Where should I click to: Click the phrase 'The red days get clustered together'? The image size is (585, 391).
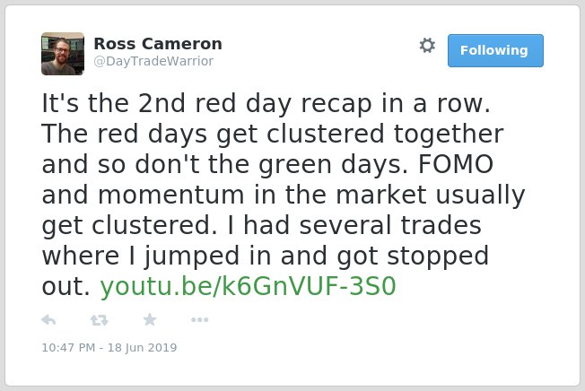273,134
